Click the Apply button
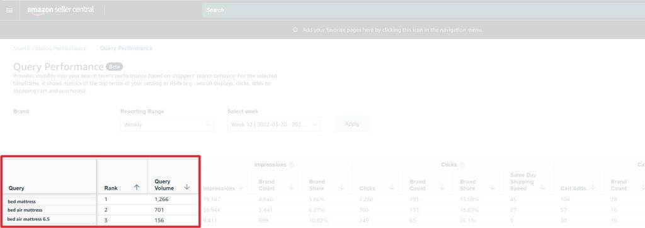645x228 pixels. 352,124
